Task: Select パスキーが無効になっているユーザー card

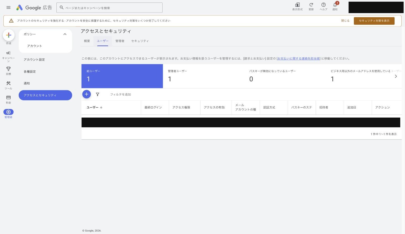Action: point(285,76)
